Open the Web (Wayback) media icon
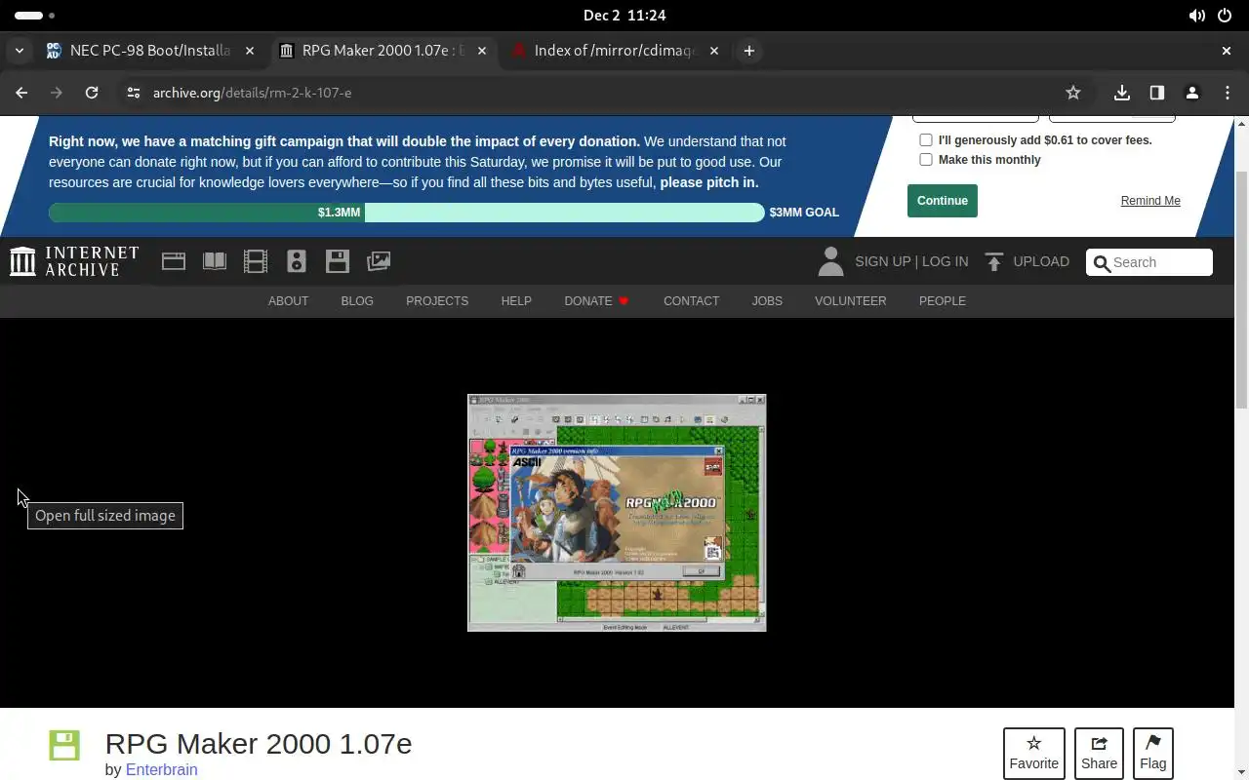This screenshot has width=1249, height=780. click(x=174, y=261)
